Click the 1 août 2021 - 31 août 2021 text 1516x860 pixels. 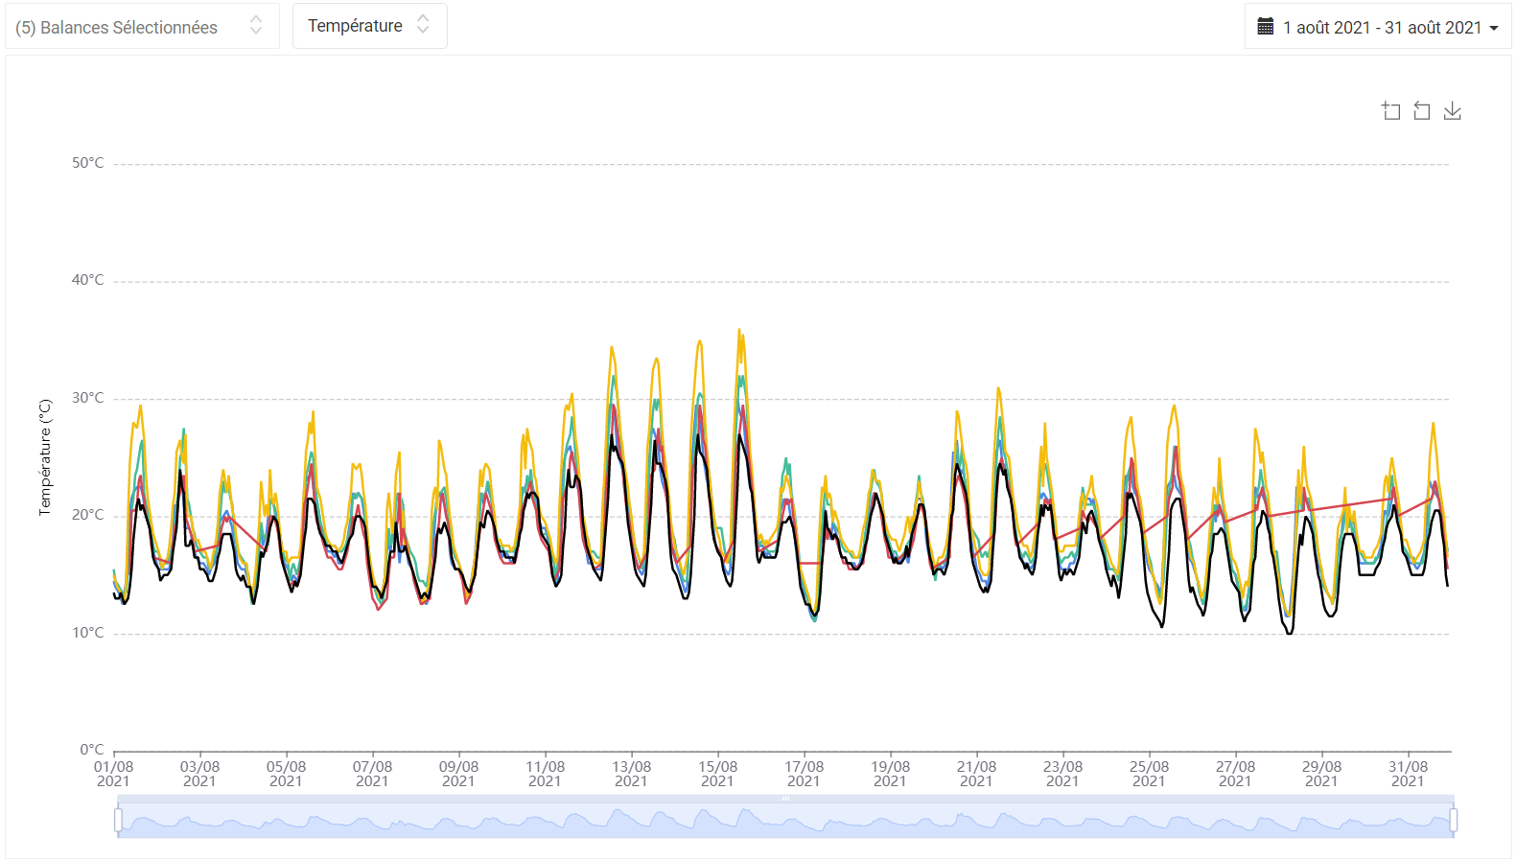(1383, 28)
